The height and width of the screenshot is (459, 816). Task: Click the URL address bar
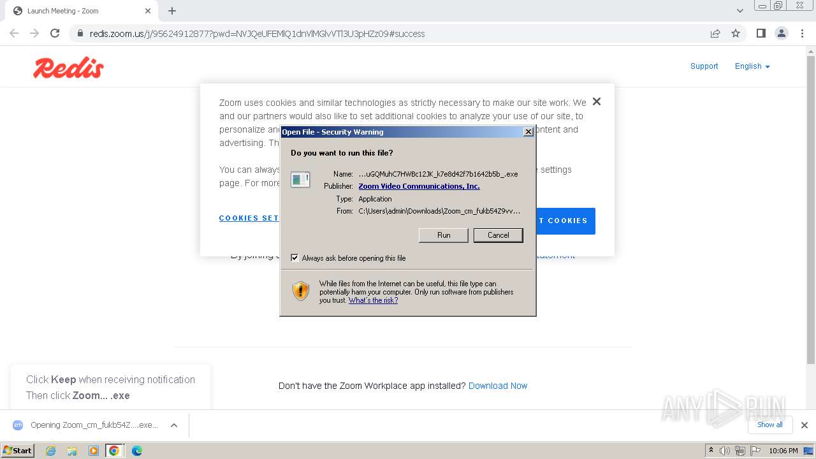point(395,34)
